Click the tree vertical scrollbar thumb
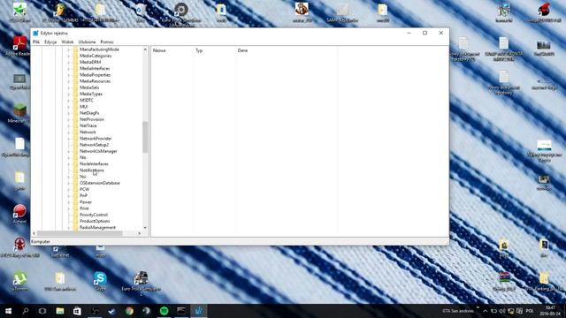 [x=145, y=137]
